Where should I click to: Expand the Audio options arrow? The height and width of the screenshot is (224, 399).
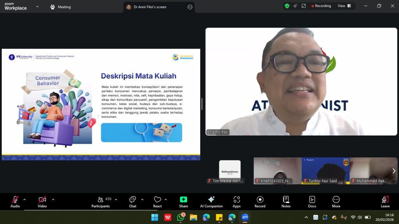tap(25, 199)
